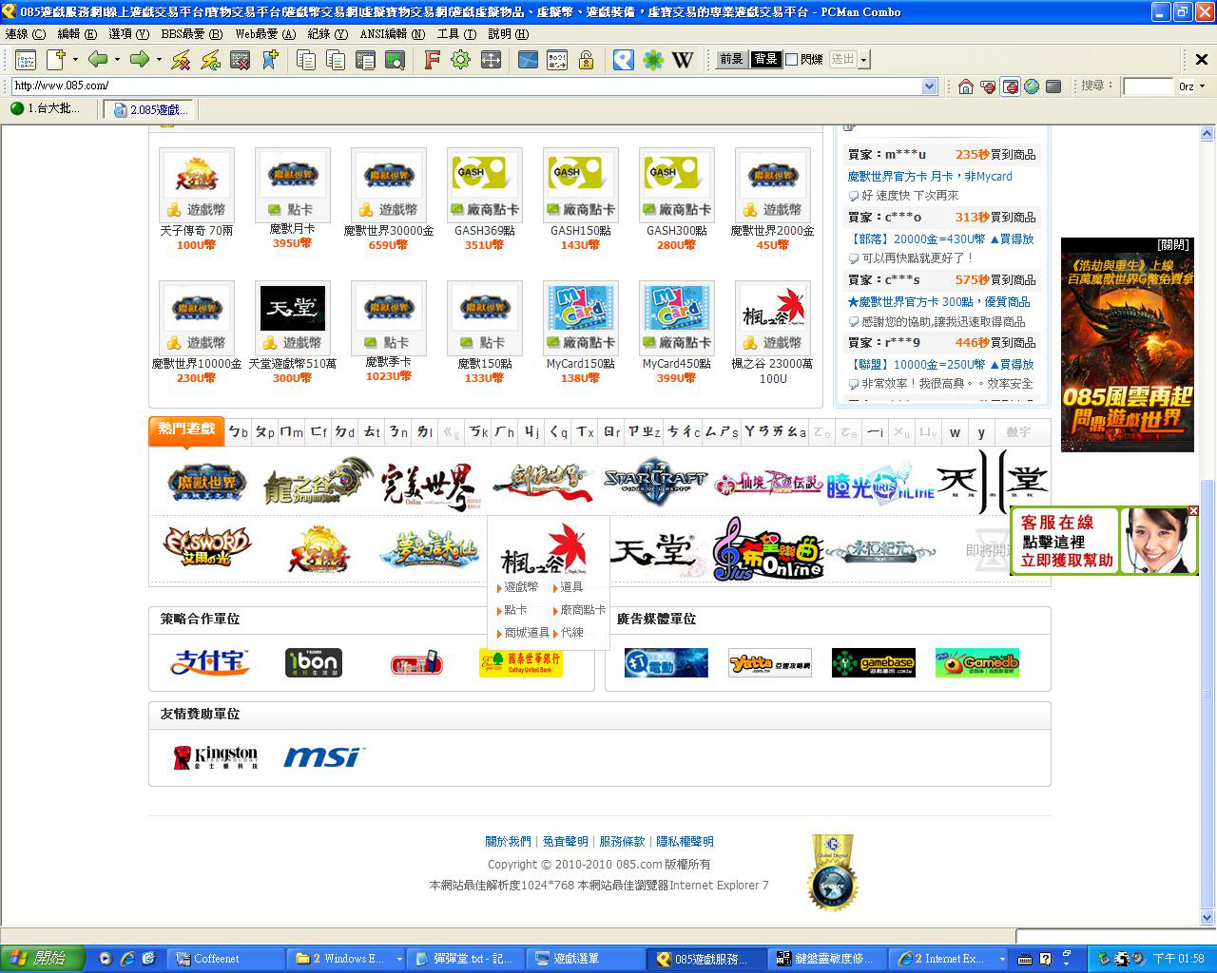
Task: Click the padlock lock toolbar icon
Action: 587,60
